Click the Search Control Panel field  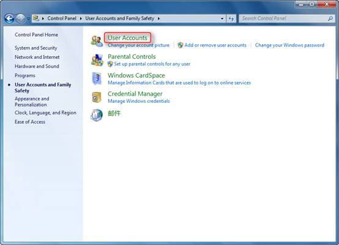point(287,18)
